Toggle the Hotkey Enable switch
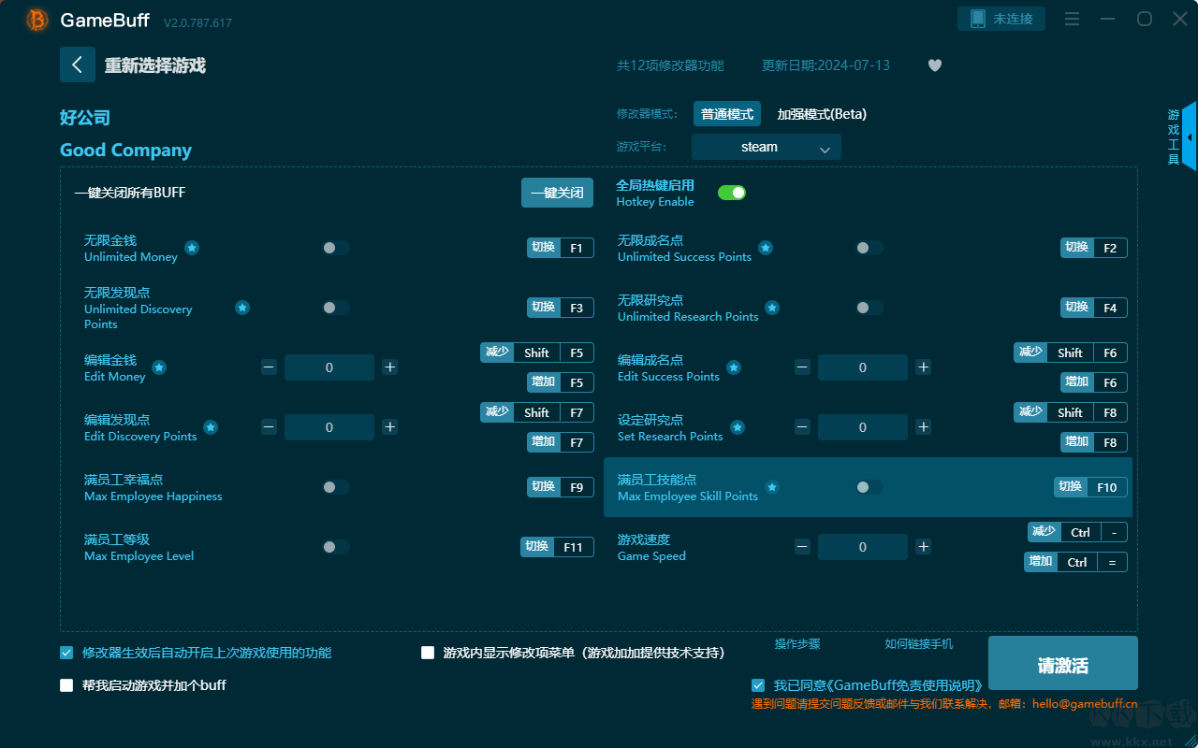 (x=732, y=193)
